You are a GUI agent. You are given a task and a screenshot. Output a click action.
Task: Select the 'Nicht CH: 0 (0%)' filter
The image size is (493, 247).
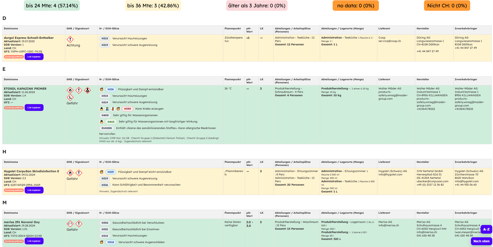tap(447, 6)
